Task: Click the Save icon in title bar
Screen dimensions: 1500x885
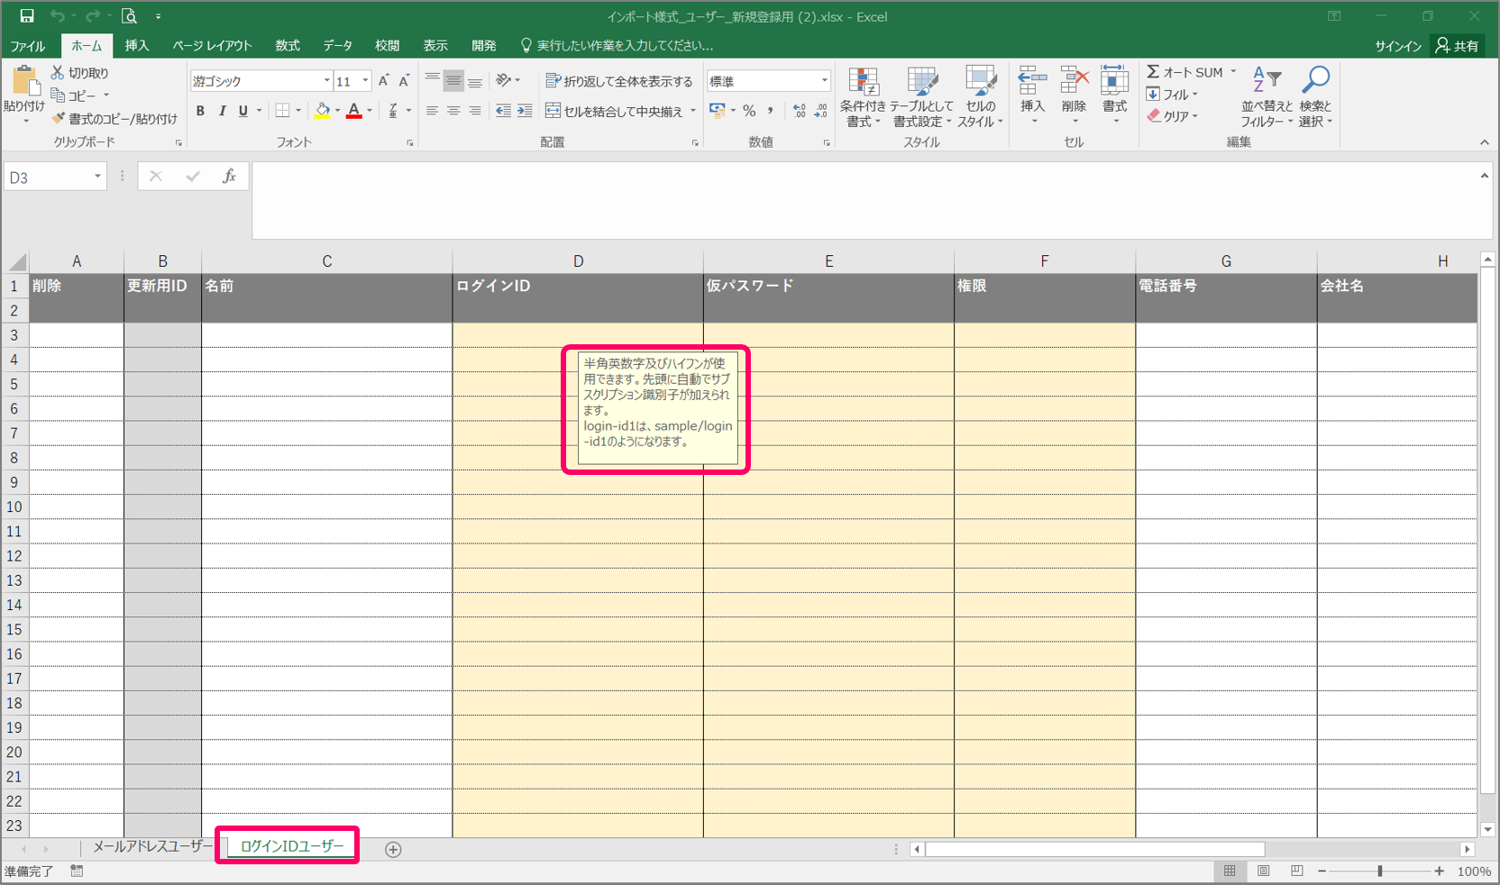Action: point(27,16)
